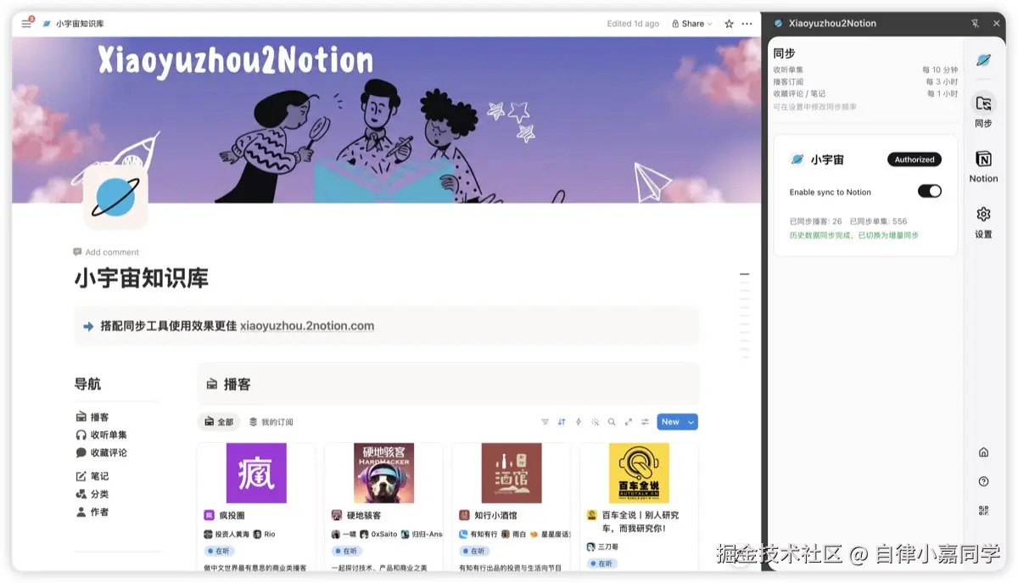Click the 小宇宙 planet page icon
This screenshot has width=1018, height=583.
tap(115, 197)
